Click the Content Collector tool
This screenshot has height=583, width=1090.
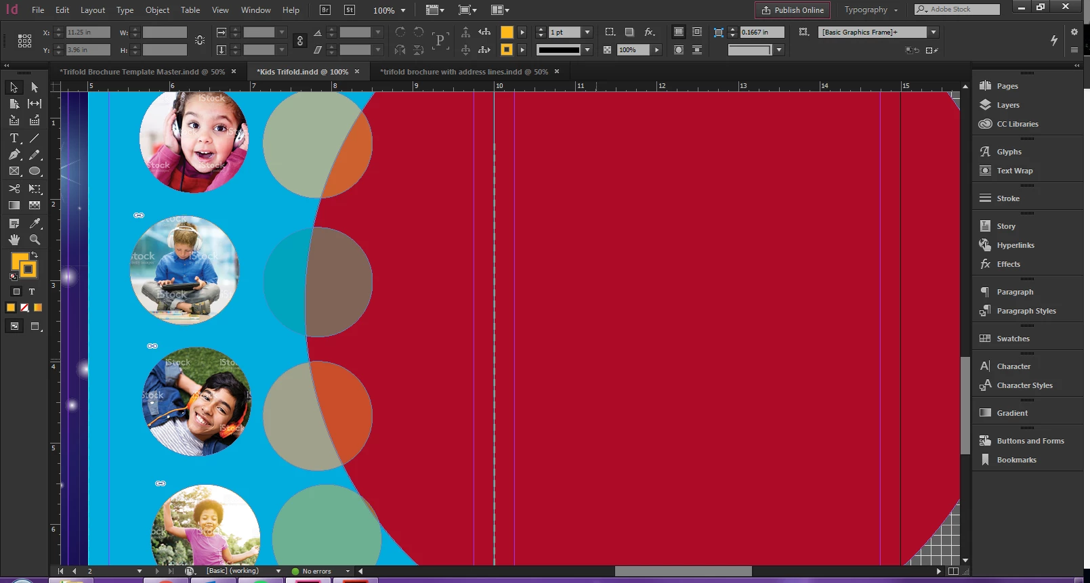click(14, 121)
